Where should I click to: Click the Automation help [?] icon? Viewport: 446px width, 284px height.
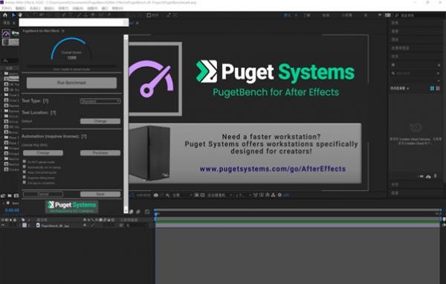point(84,137)
